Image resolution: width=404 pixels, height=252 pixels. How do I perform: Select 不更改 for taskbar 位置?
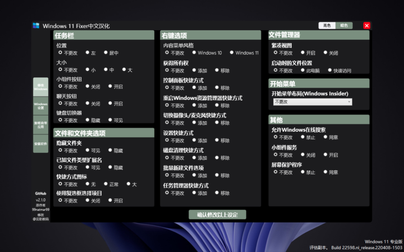[x=68, y=53]
